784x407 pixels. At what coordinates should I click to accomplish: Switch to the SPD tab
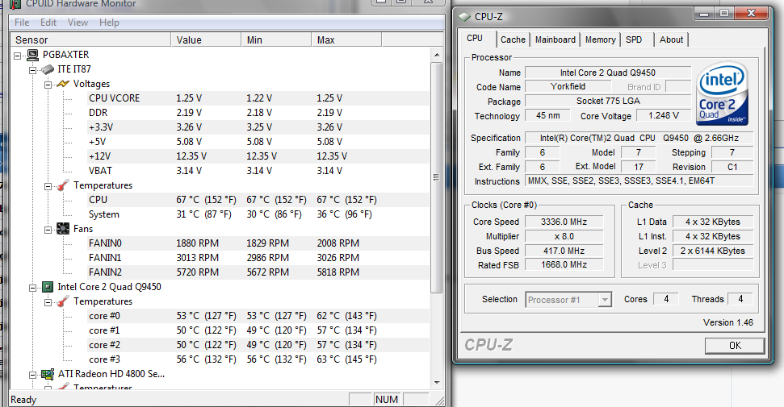coord(634,39)
